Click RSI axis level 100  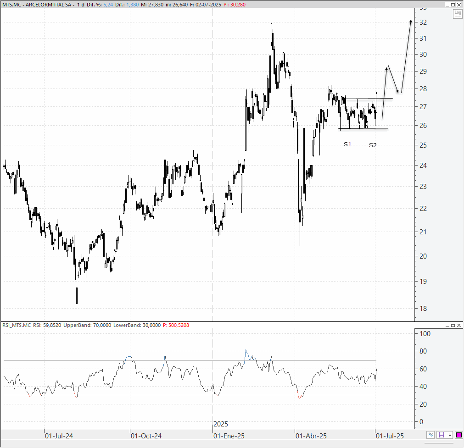425,333
